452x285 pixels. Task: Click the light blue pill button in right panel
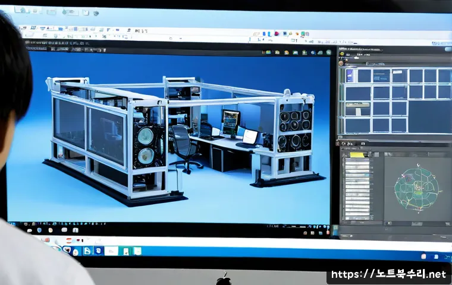tap(448, 49)
